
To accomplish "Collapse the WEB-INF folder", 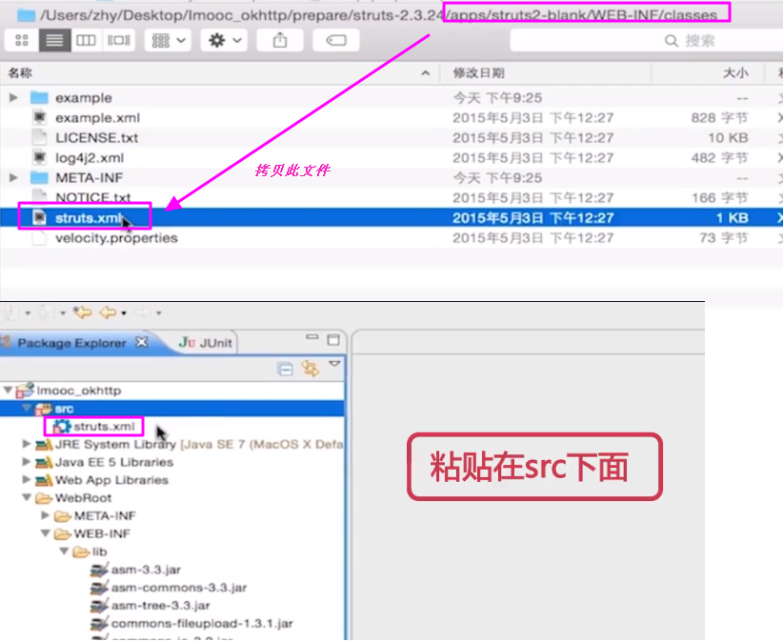I will click(45, 533).
